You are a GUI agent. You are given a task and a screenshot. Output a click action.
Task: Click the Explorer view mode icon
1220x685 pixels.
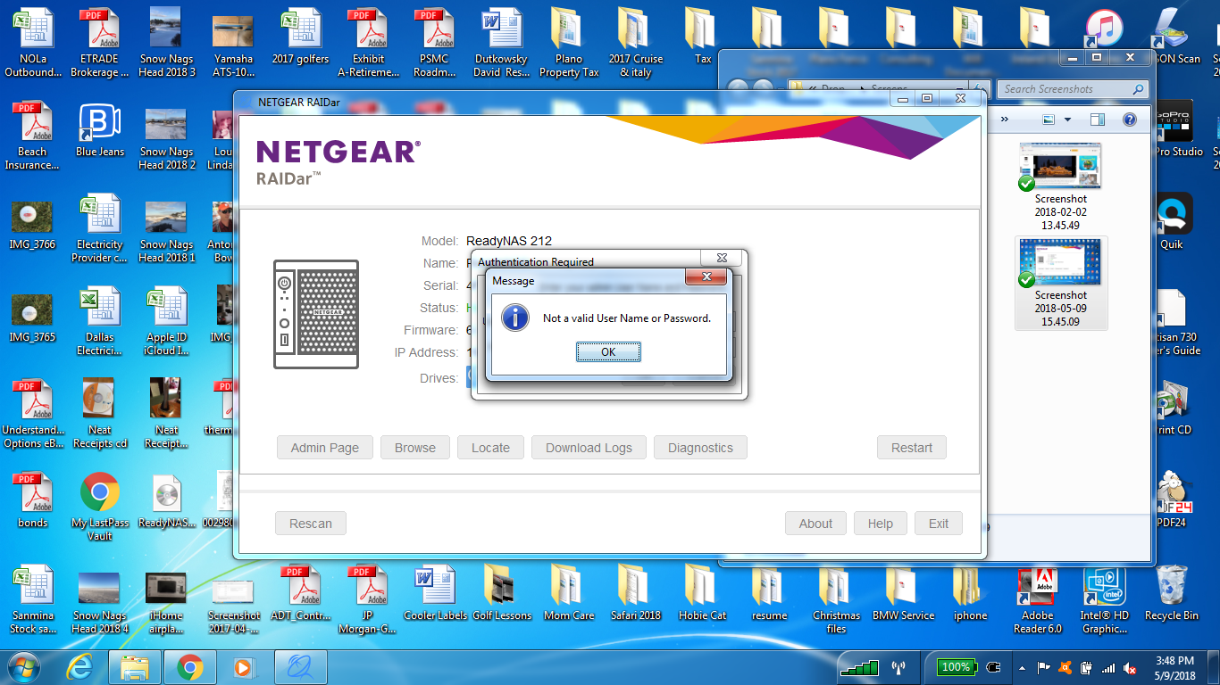coord(1049,120)
